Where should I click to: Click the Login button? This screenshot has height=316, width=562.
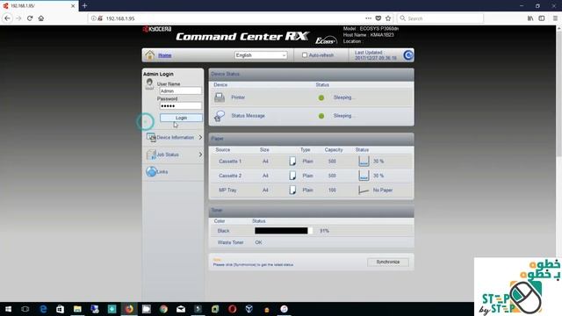pos(181,118)
